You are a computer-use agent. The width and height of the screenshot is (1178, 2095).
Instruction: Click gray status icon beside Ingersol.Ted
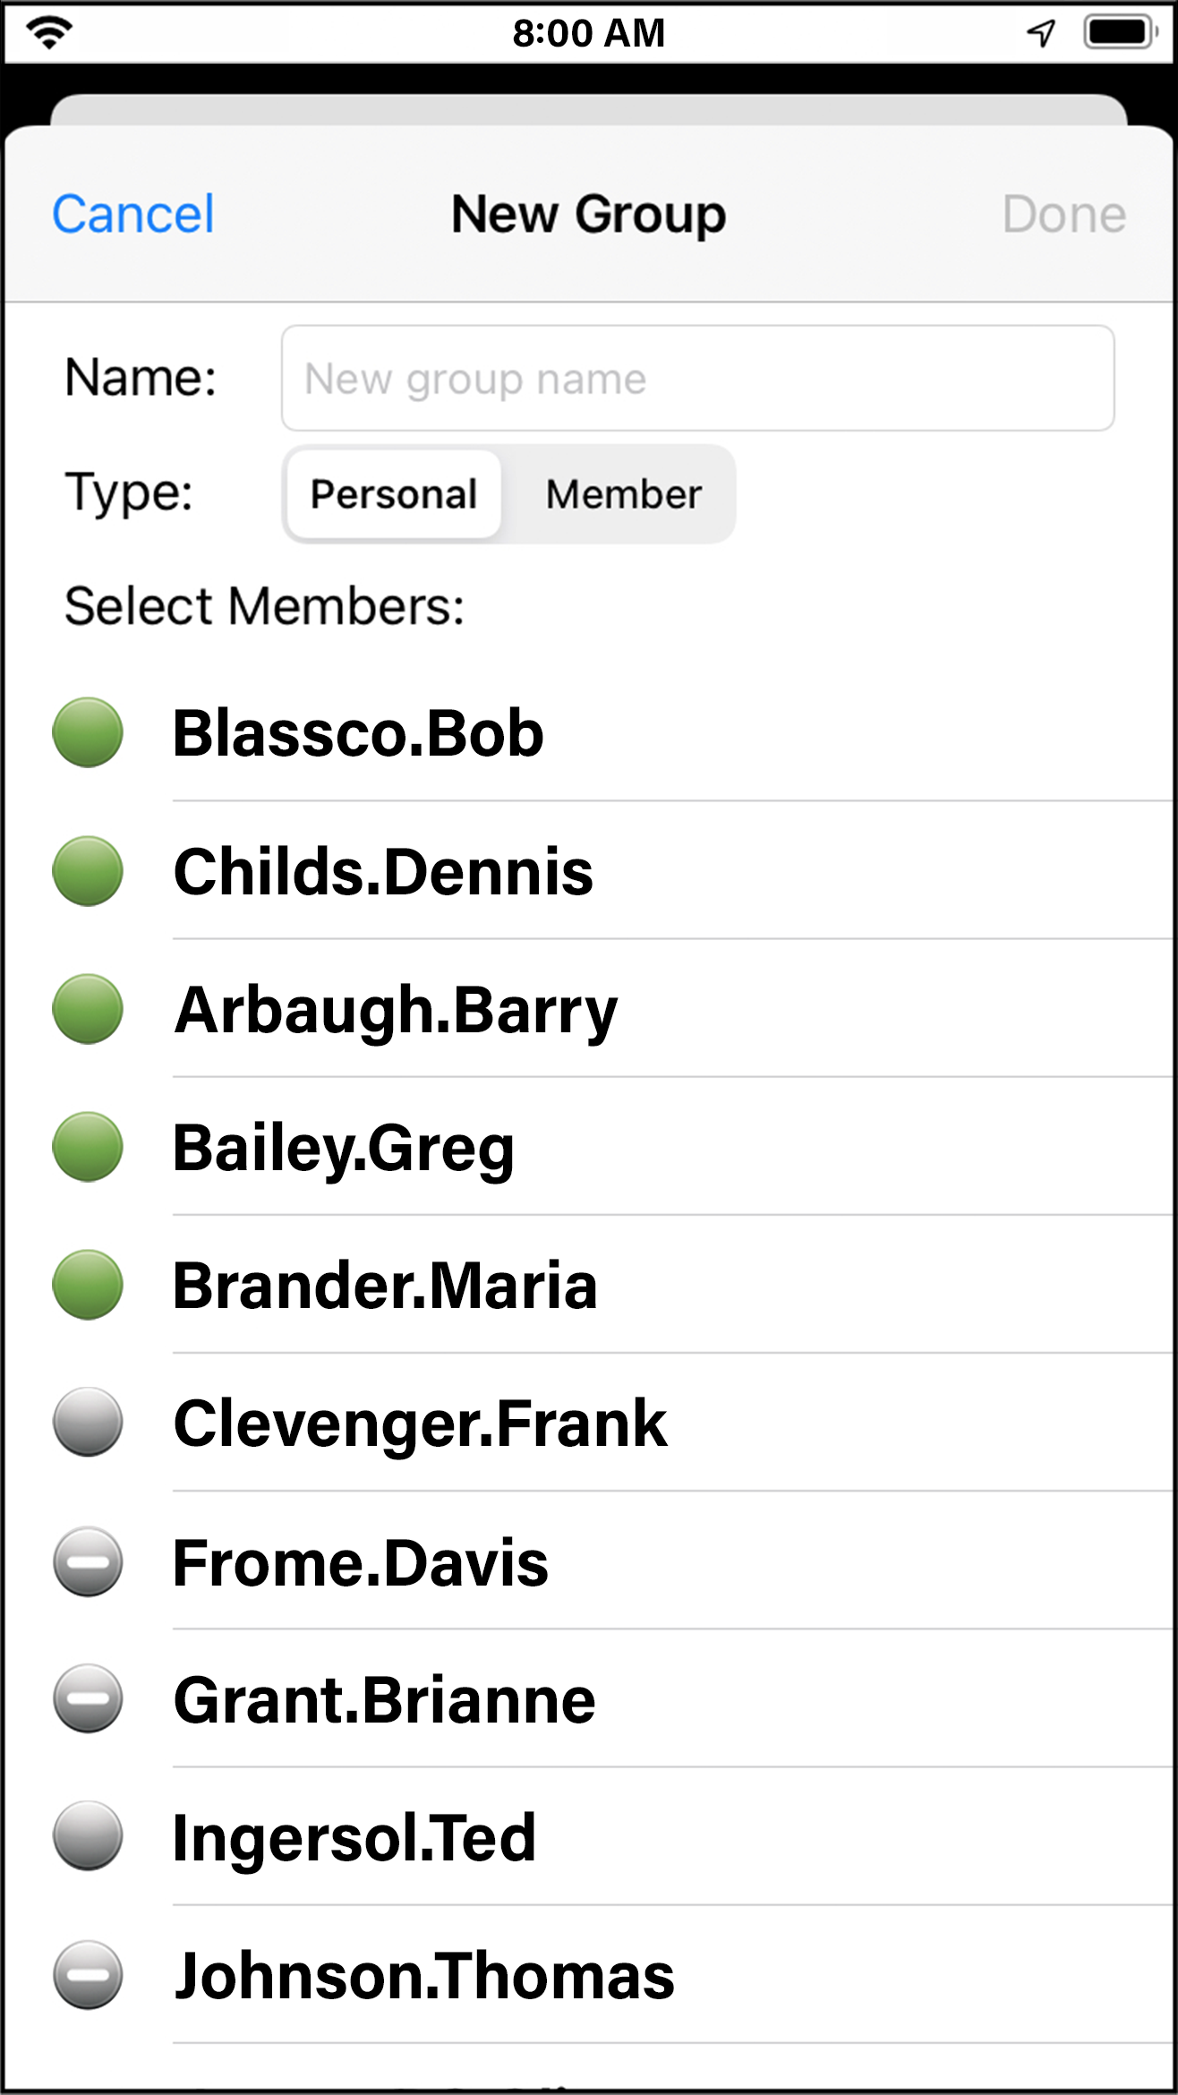click(x=88, y=1836)
